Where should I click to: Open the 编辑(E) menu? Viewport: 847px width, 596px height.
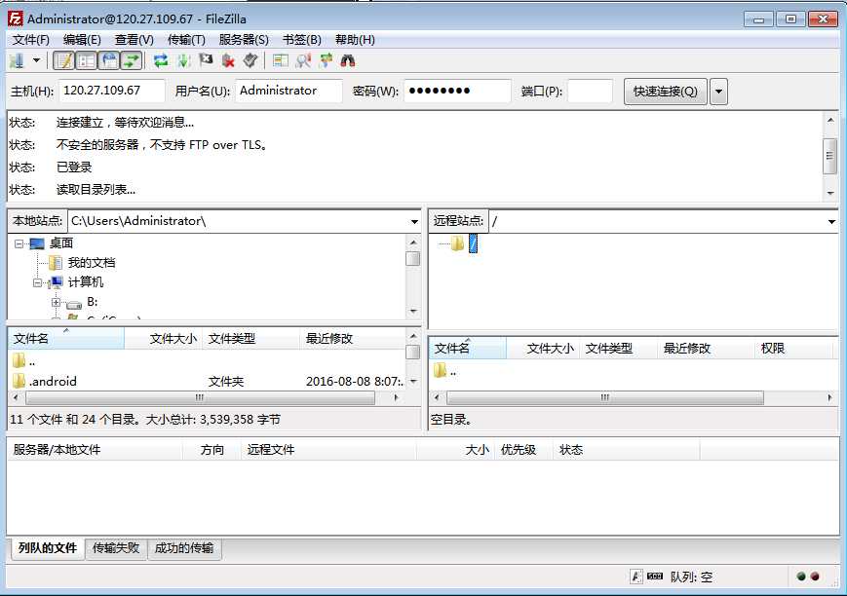(x=82, y=40)
